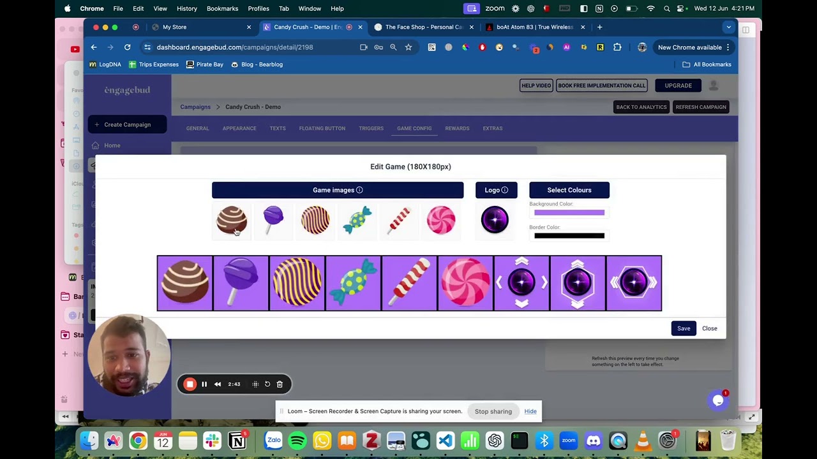Click Create Campaign in the sidebar

tap(127, 125)
